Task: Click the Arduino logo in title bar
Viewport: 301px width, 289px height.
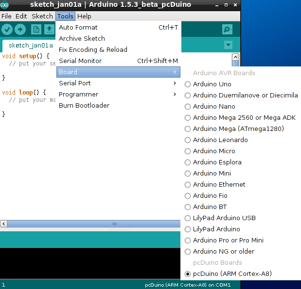Action: tap(4, 4)
